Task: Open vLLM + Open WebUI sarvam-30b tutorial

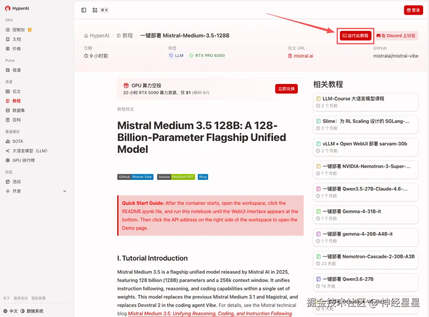Action: [x=365, y=147]
